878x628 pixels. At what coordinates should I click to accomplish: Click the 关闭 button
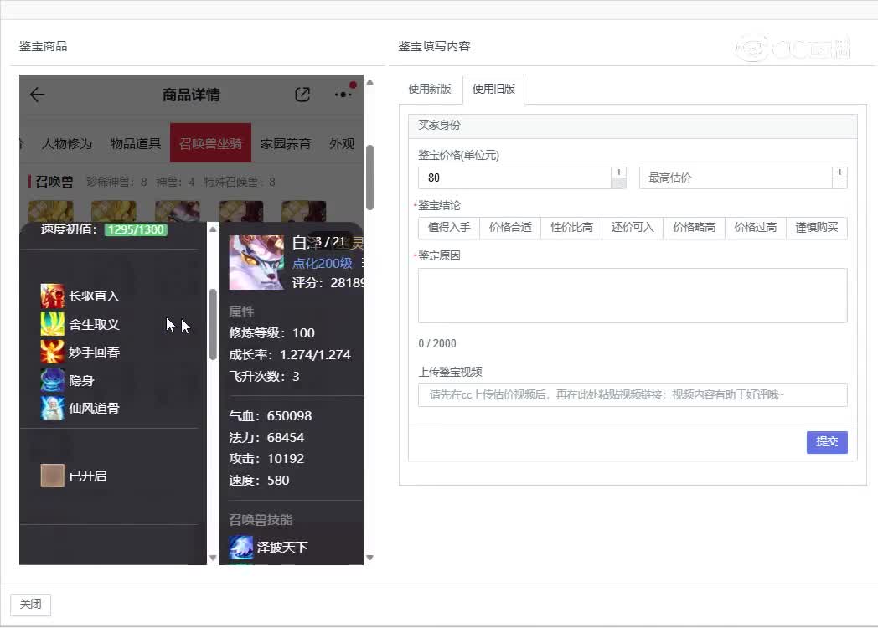30,605
